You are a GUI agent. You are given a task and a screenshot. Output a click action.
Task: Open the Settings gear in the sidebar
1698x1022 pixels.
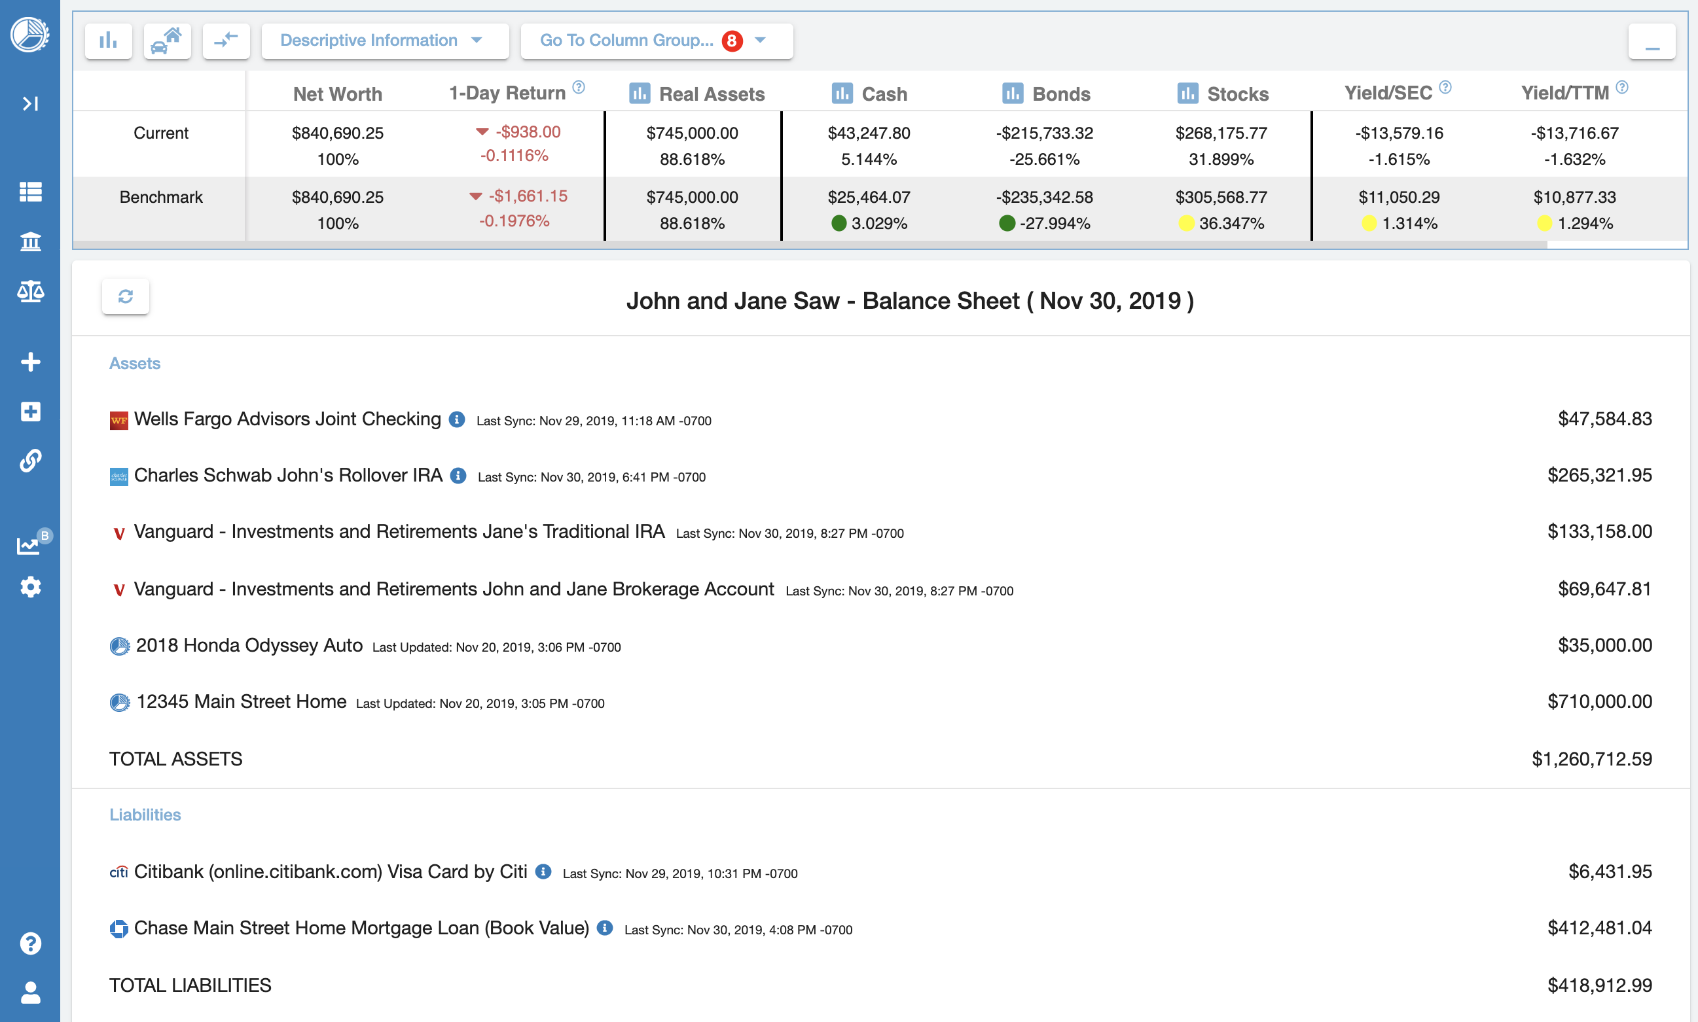[30, 587]
